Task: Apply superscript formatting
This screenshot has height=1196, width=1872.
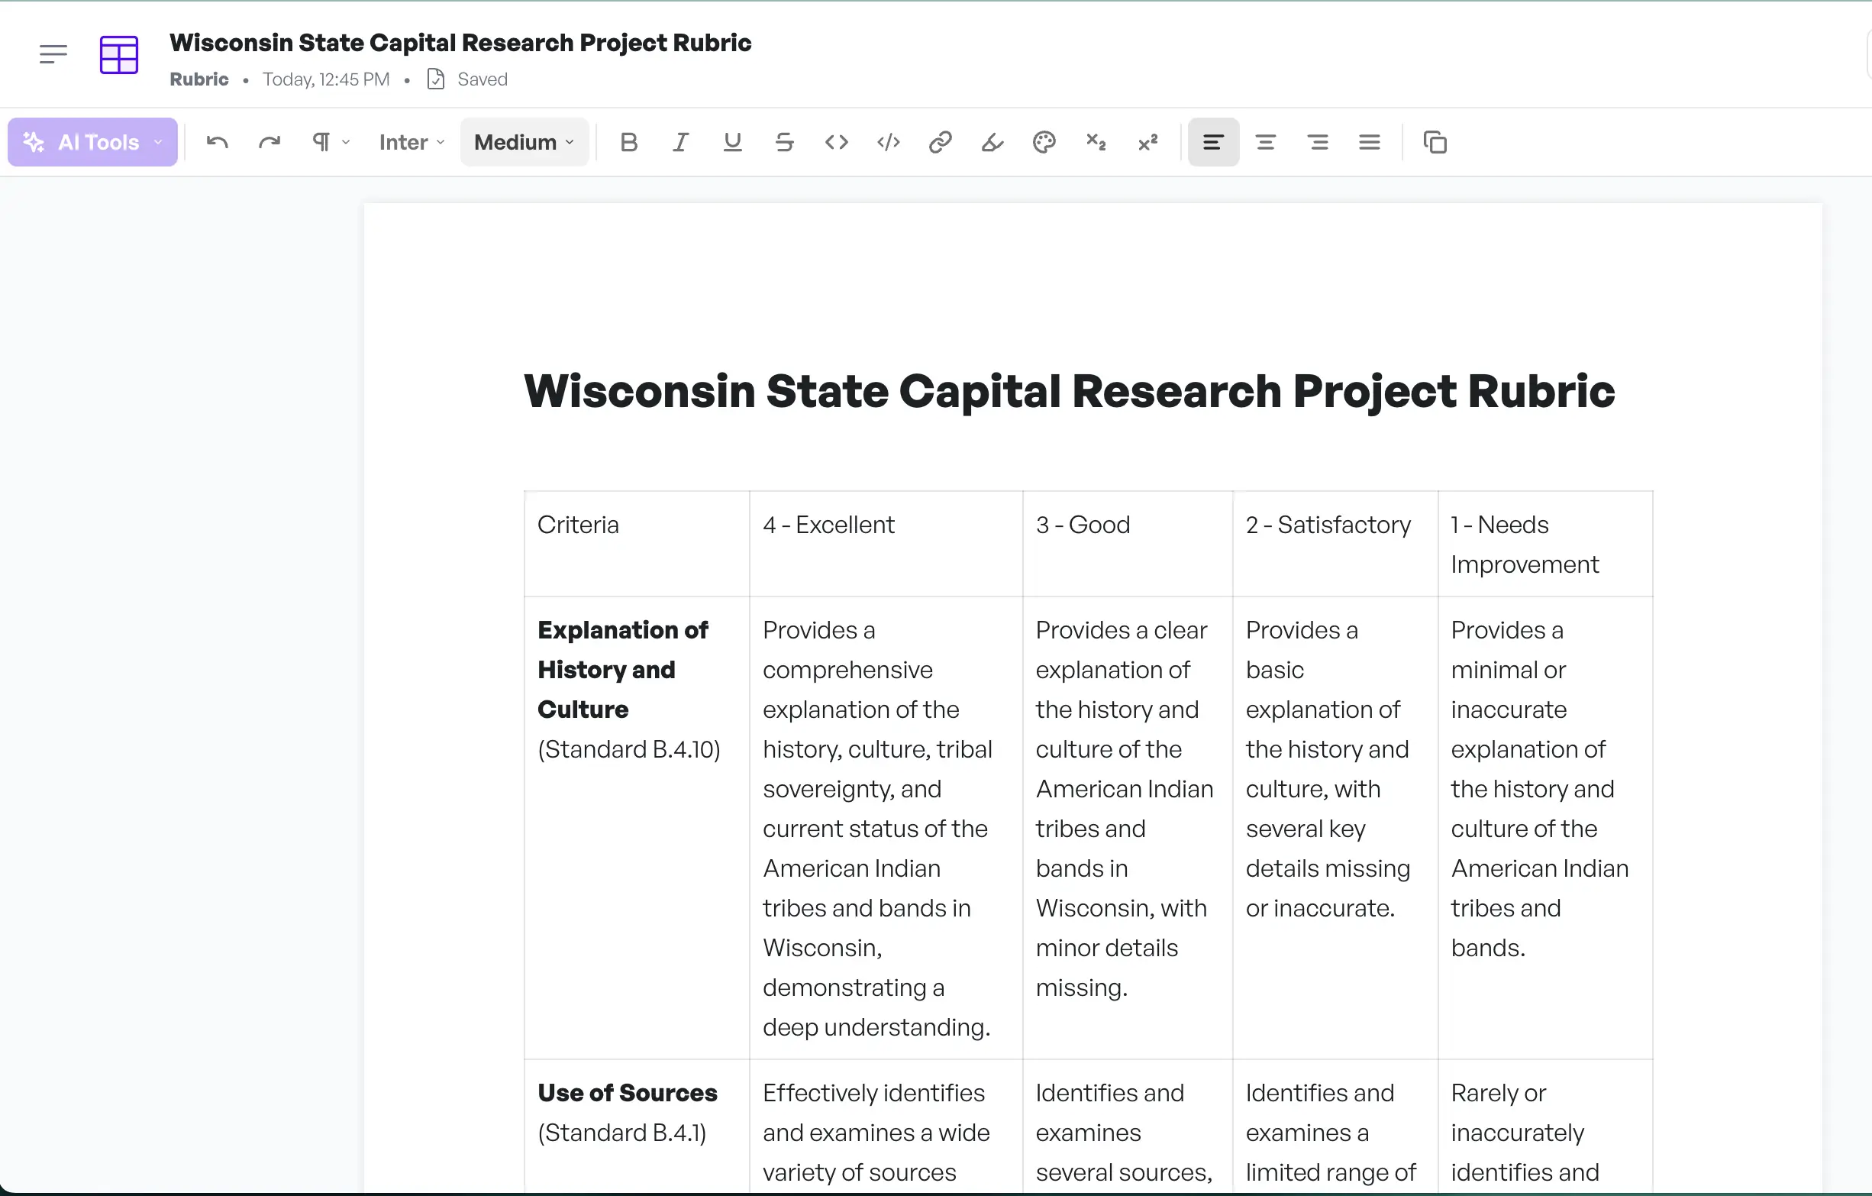Action: tap(1148, 142)
